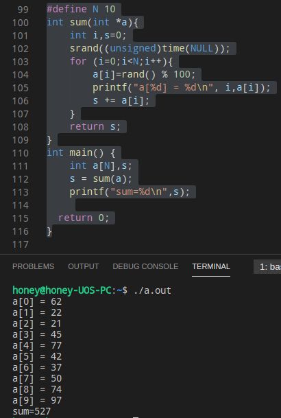Click terminal output 'a[8] = 74'
The width and height of the screenshot is (281, 418).
(37, 389)
